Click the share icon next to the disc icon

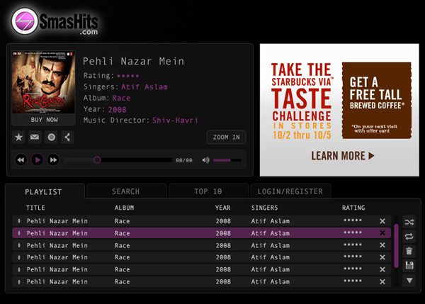67,137
